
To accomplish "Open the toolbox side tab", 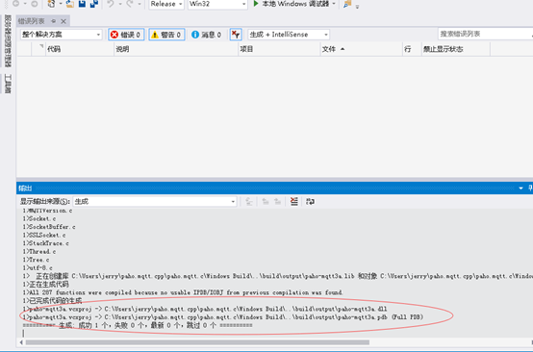I will pyautogui.click(x=8, y=84).
